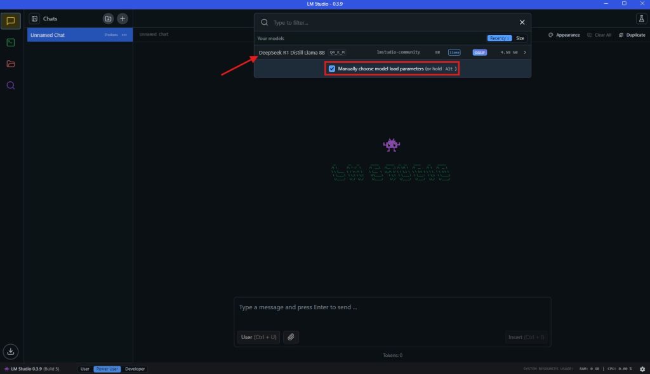Open the Developer console terminal icon
Screen dimensions: 650x374
(x=10, y=43)
